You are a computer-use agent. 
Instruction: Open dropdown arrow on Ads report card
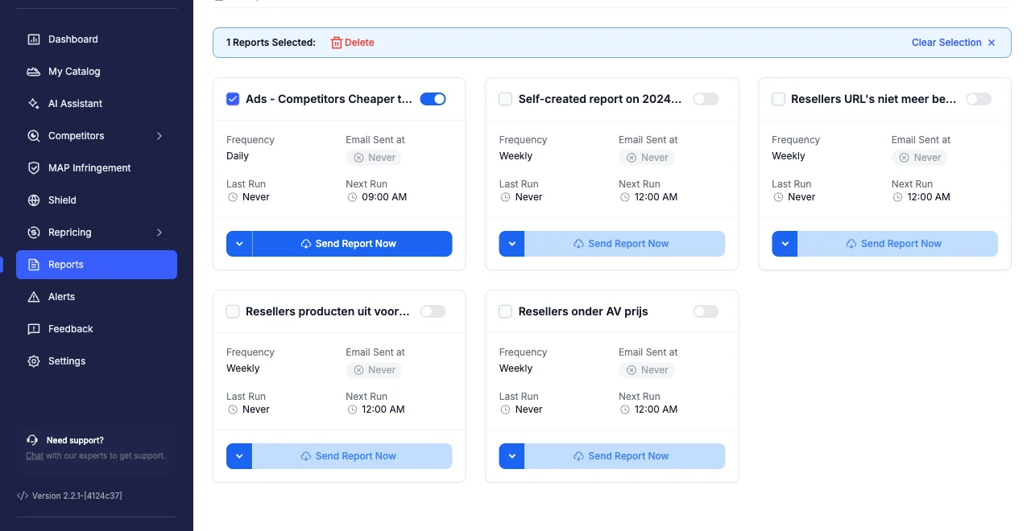click(x=239, y=244)
